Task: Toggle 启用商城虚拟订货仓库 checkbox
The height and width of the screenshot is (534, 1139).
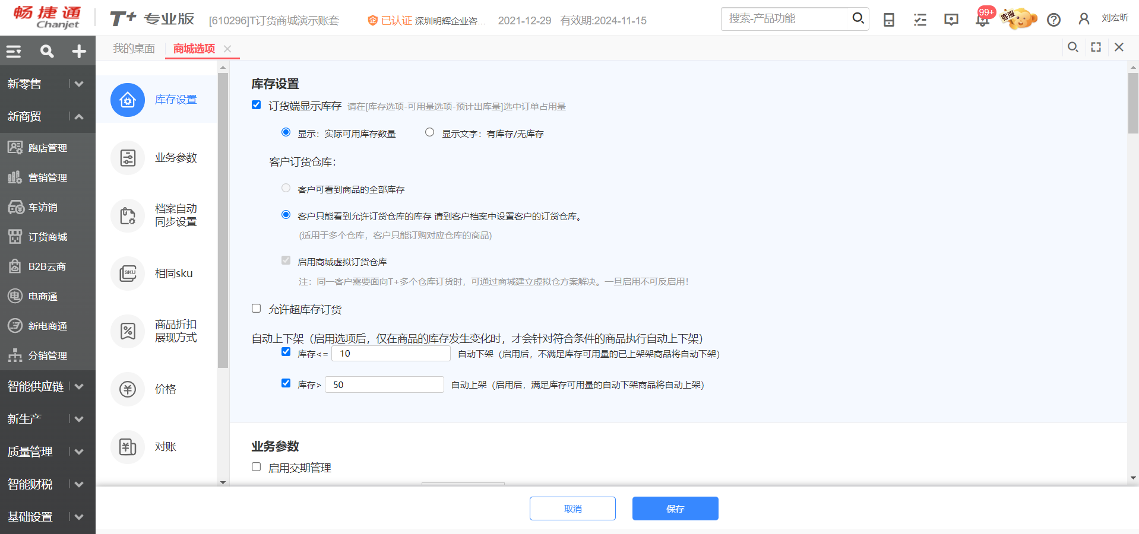Action: click(x=286, y=260)
